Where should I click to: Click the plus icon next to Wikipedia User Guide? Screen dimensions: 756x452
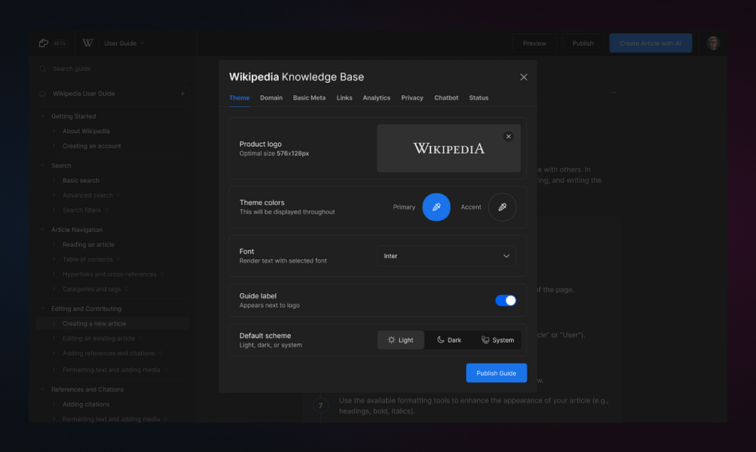[x=182, y=93]
